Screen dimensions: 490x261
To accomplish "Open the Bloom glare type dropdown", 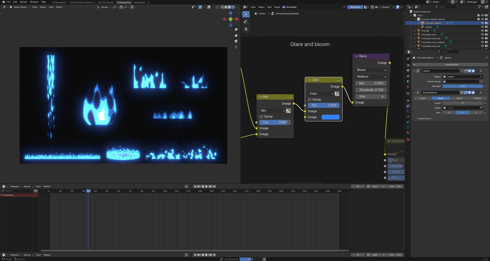I will tap(371, 70).
